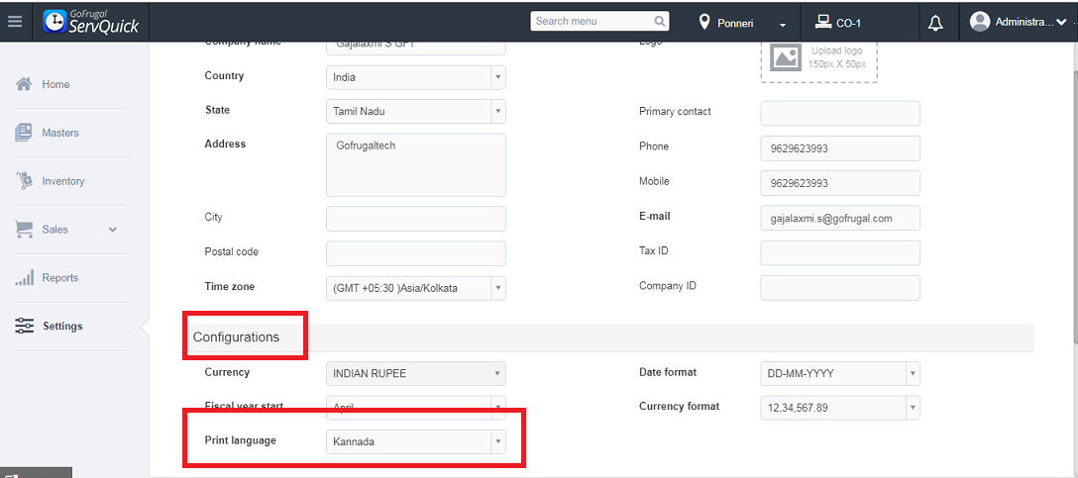Open the Masters menu item

pyautogui.click(x=59, y=133)
